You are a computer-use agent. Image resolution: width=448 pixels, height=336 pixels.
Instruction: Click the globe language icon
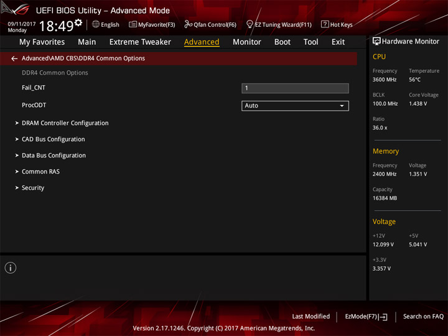[x=96, y=24]
